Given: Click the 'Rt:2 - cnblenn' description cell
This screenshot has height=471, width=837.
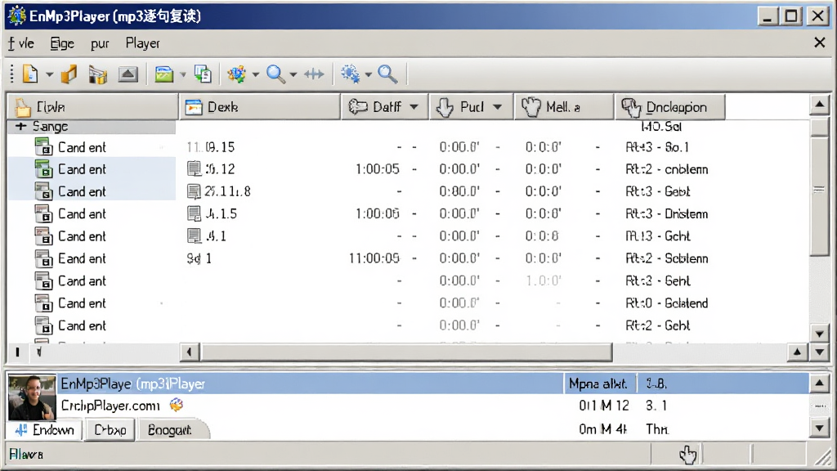Looking at the screenshot, I should click(667, 169).
